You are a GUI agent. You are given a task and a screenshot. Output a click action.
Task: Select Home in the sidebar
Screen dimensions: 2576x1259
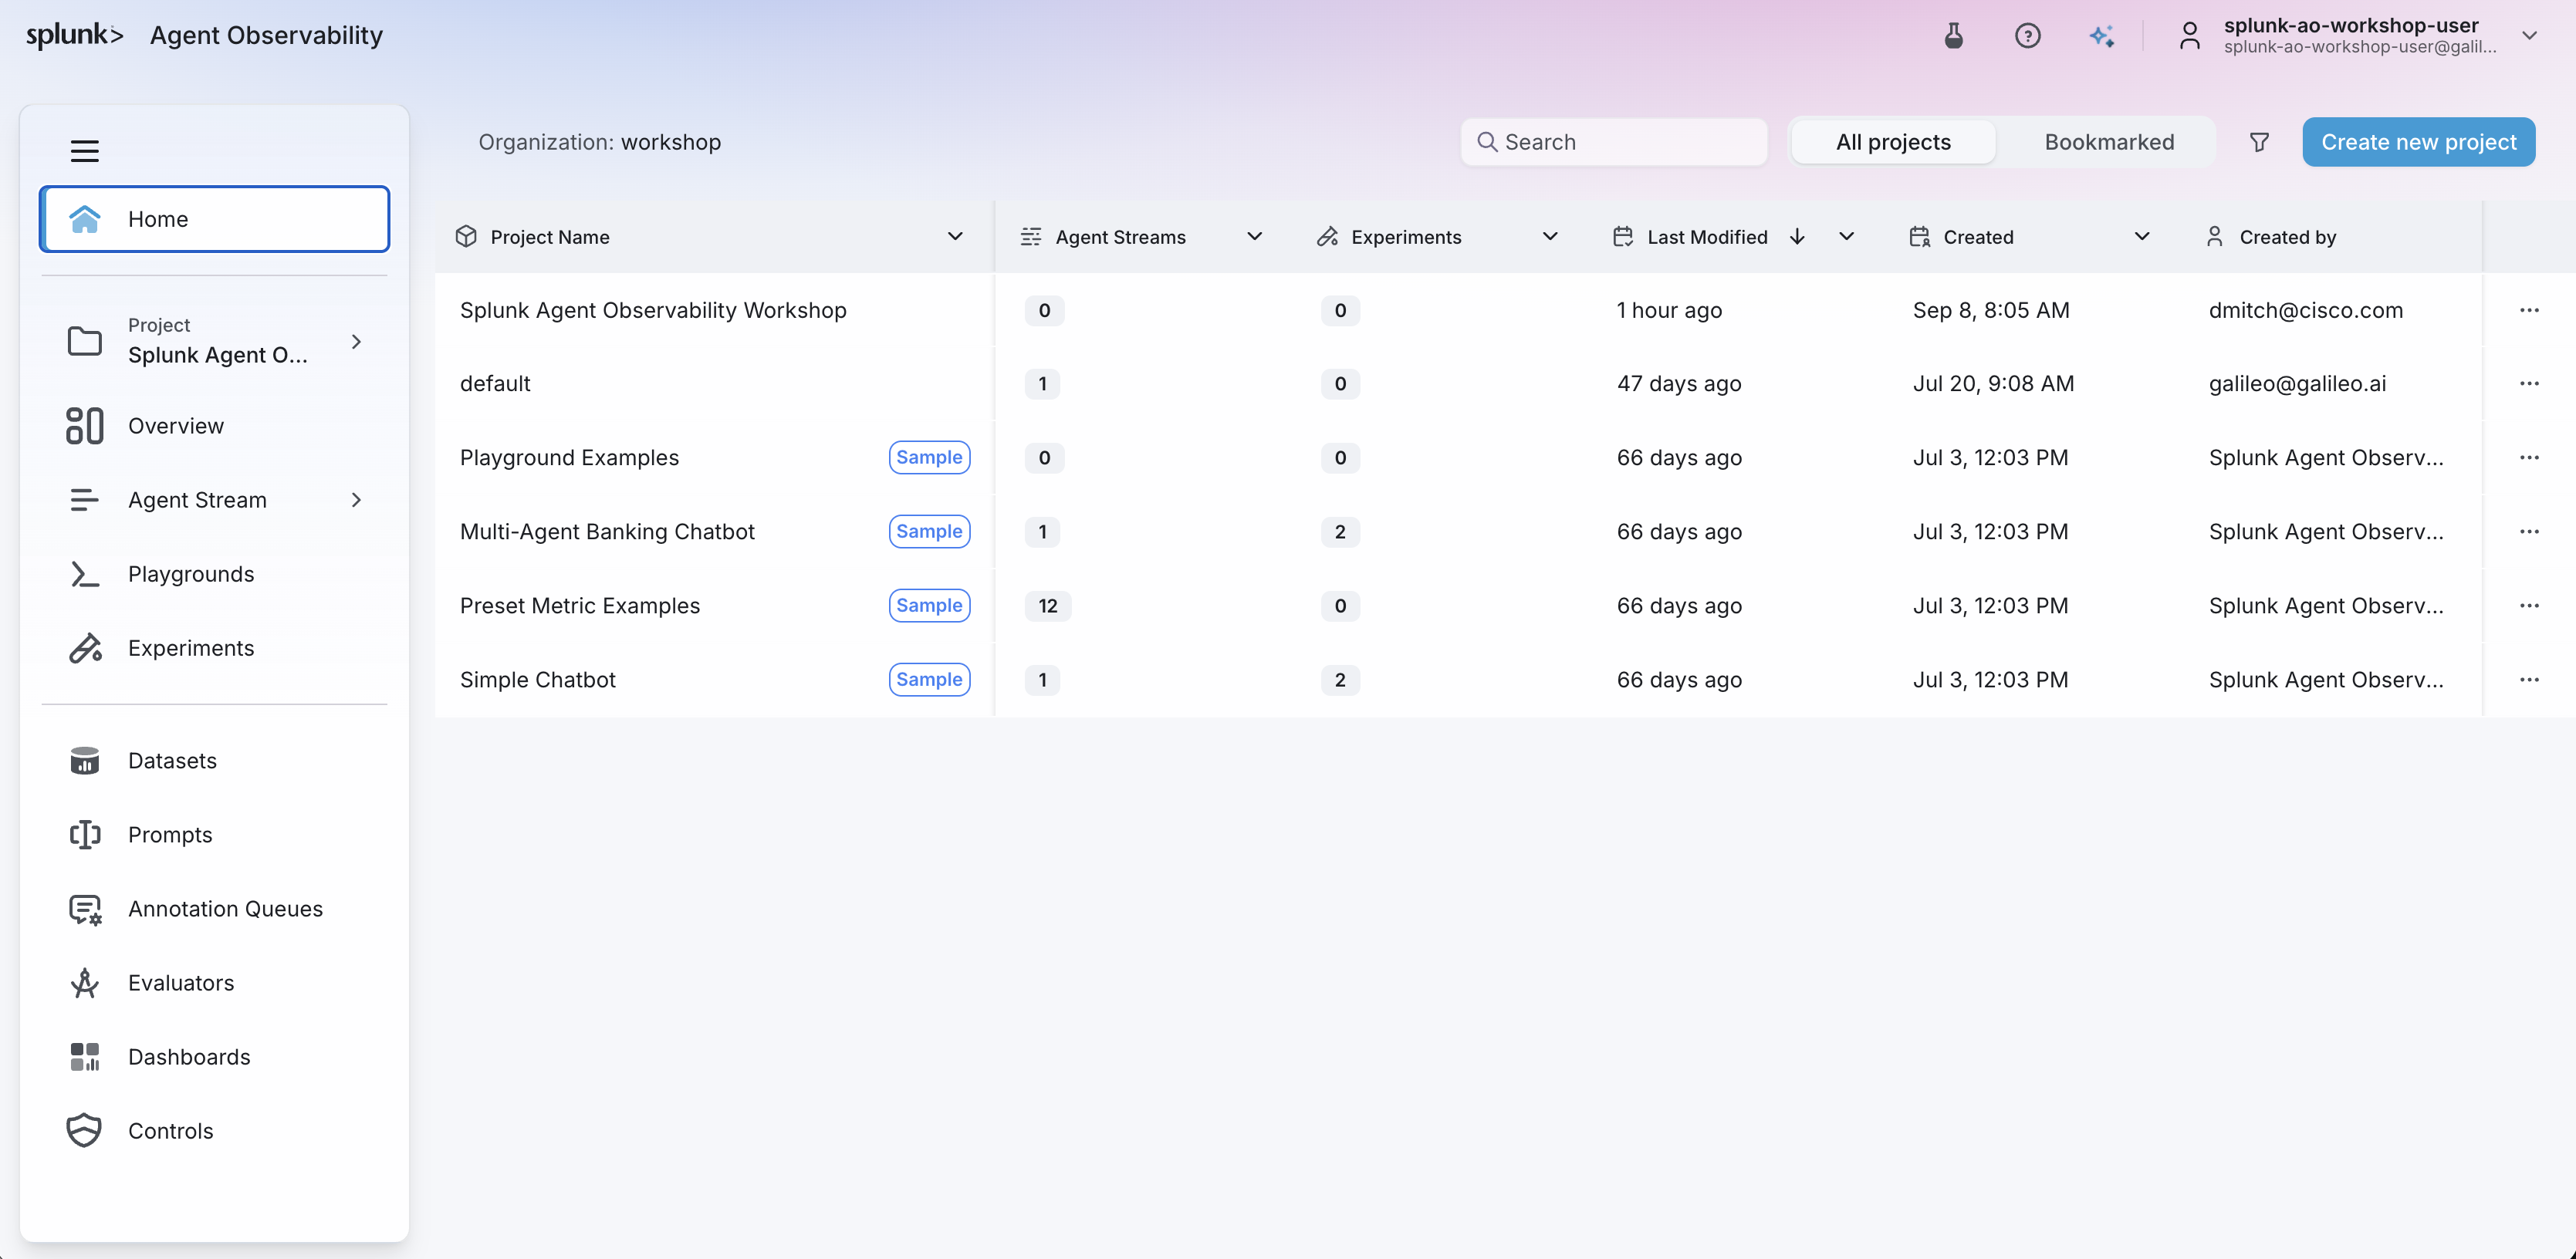[x=214, y=219]
